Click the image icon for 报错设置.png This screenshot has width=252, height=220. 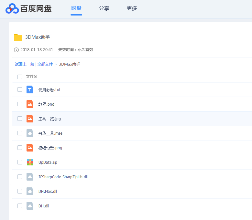(x=30, y=148)
